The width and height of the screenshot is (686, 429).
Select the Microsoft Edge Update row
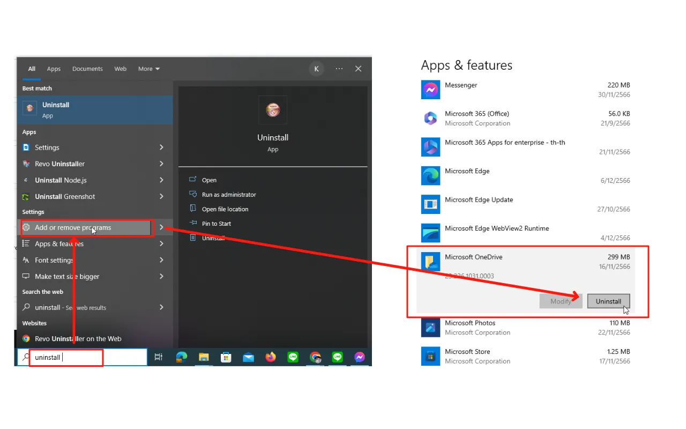(526, 204)
